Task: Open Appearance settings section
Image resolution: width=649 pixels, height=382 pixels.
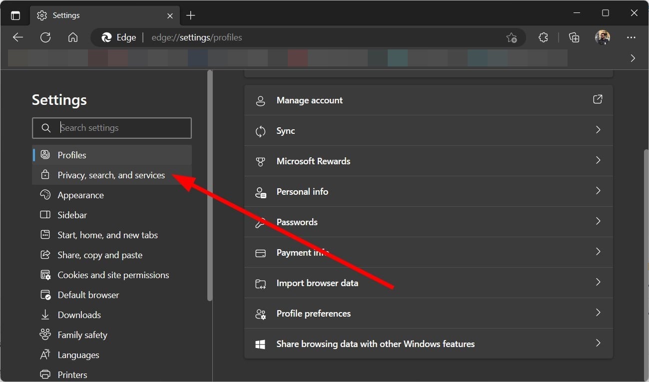Action: point(112,195)
